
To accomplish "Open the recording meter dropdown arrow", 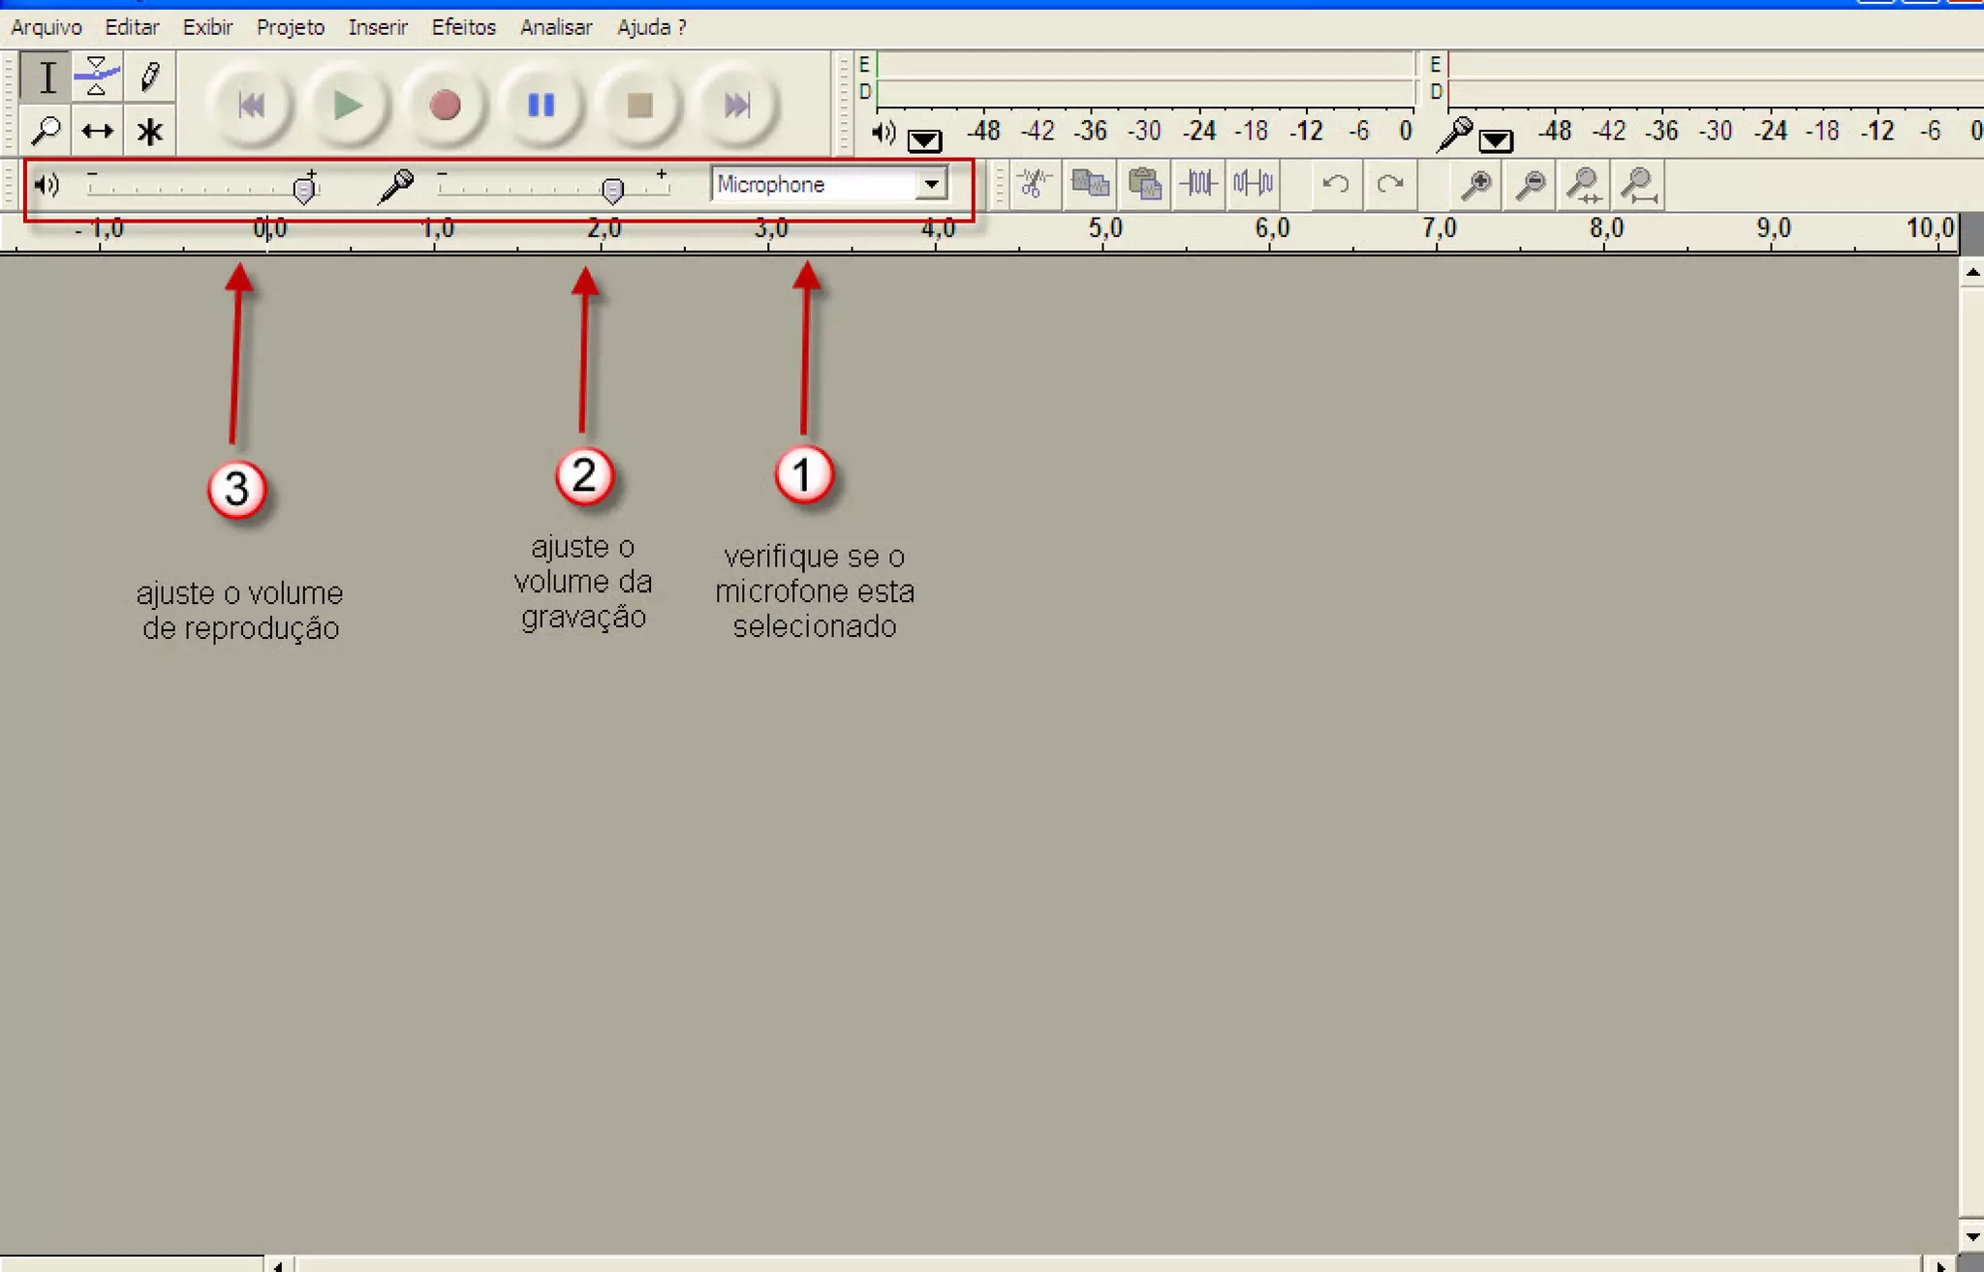I will [x=1496, y=141].
